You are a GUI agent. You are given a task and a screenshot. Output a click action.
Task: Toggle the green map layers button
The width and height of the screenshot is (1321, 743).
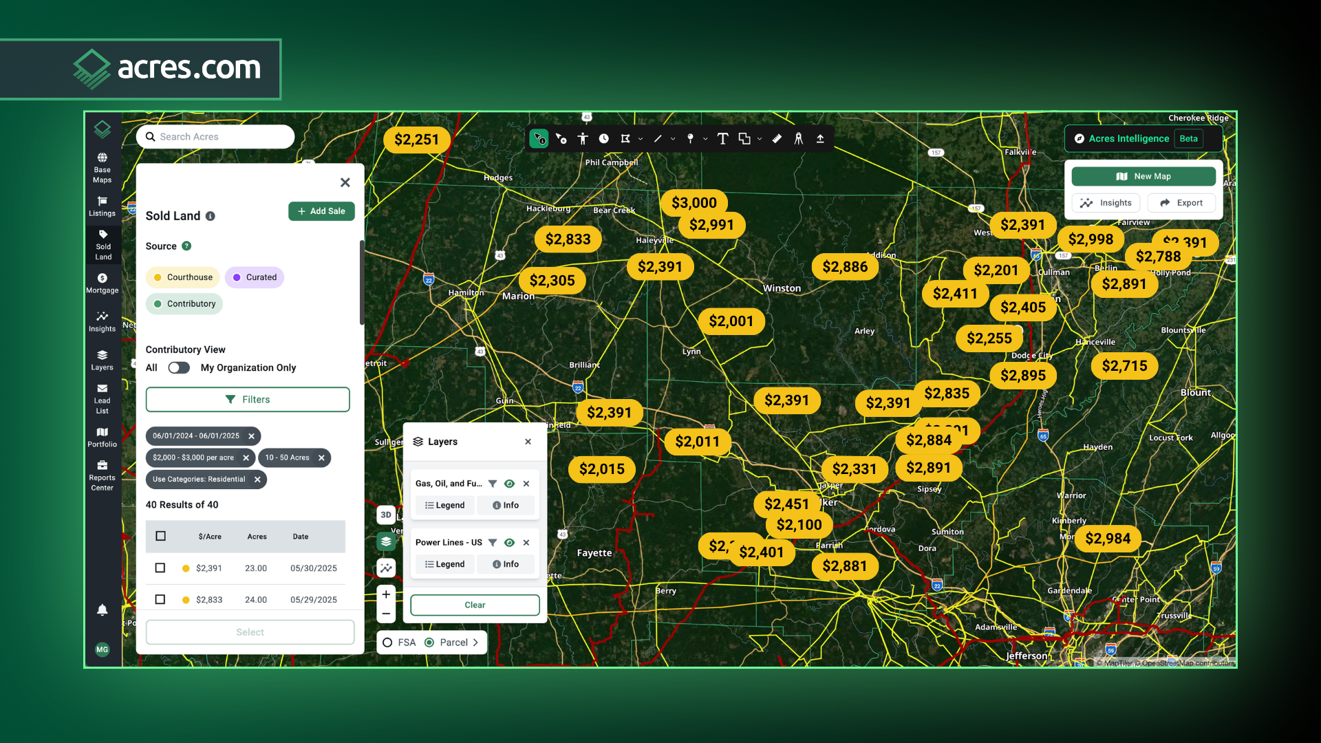click(x=386, y=541)
